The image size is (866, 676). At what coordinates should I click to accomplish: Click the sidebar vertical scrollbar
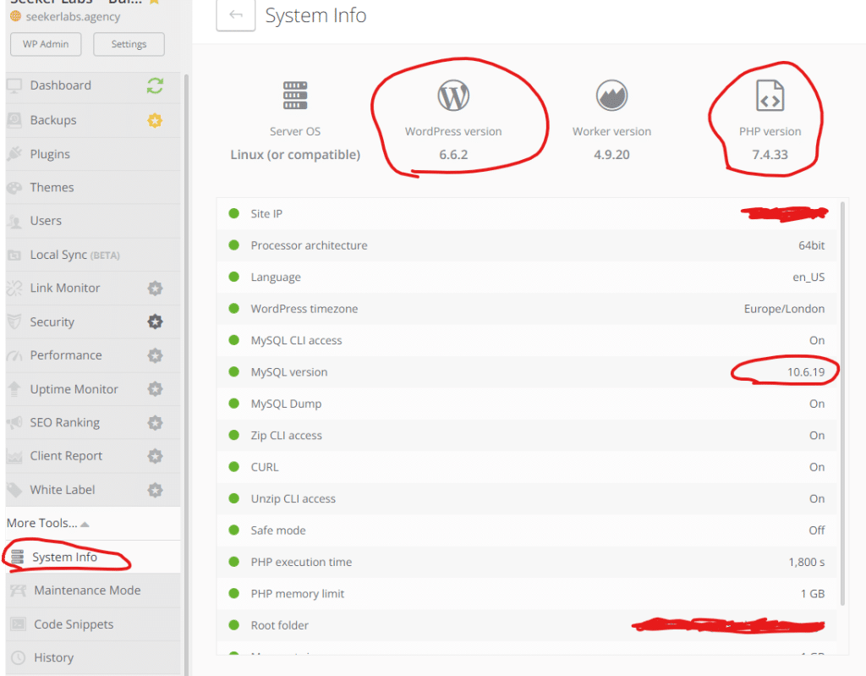(186, 373)
